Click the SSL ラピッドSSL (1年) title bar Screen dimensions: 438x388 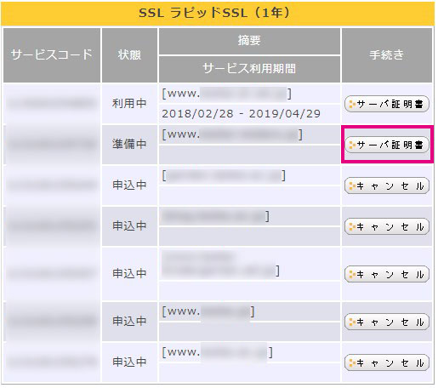pos(218,14)
